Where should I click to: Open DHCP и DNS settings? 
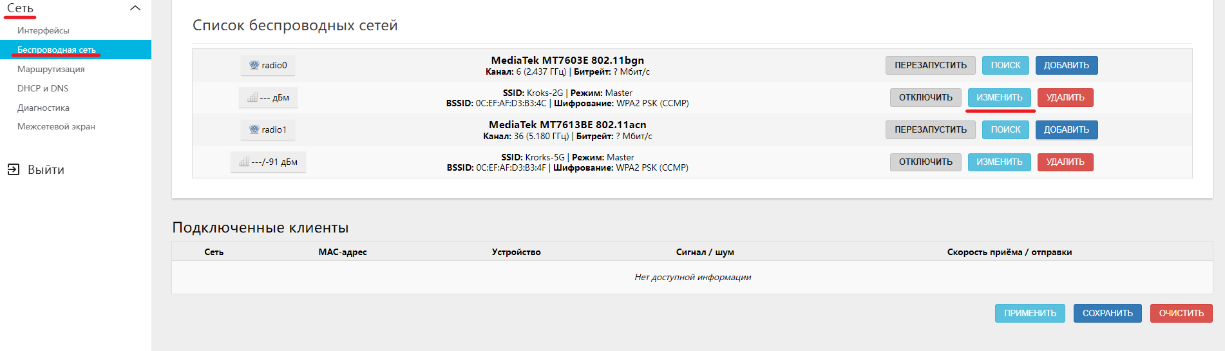43,88
